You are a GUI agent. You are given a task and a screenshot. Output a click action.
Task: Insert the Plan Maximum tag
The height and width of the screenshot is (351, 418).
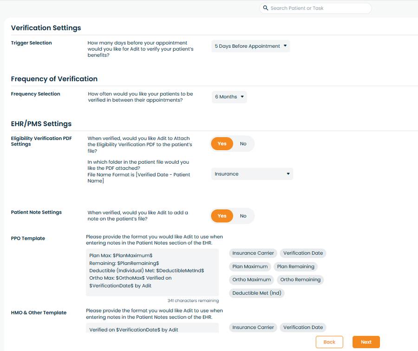(x=250, y=266)
